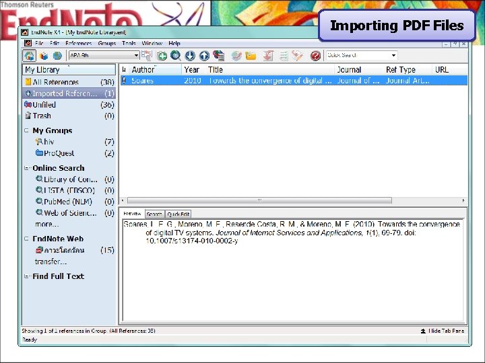Select the Trash group
The width and height of the screenshot is (485, 363).
[x=69, y=116]
